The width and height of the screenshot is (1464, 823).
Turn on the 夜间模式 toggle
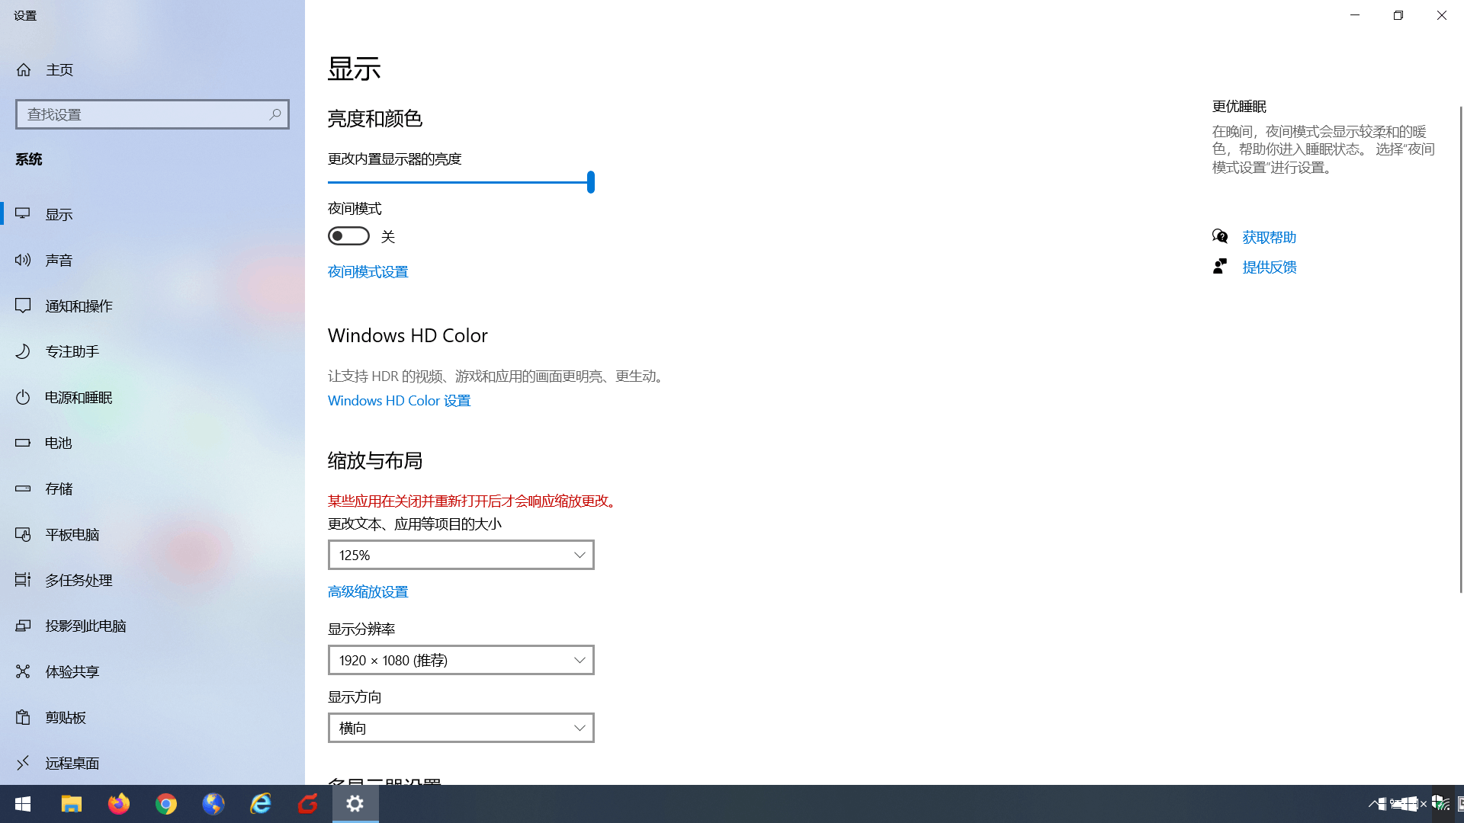[x=348, y=236]
